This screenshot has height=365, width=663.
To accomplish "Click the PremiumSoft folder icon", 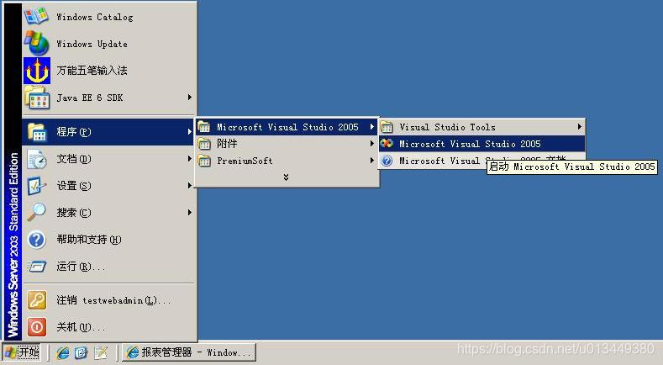I will click(204, 161).
